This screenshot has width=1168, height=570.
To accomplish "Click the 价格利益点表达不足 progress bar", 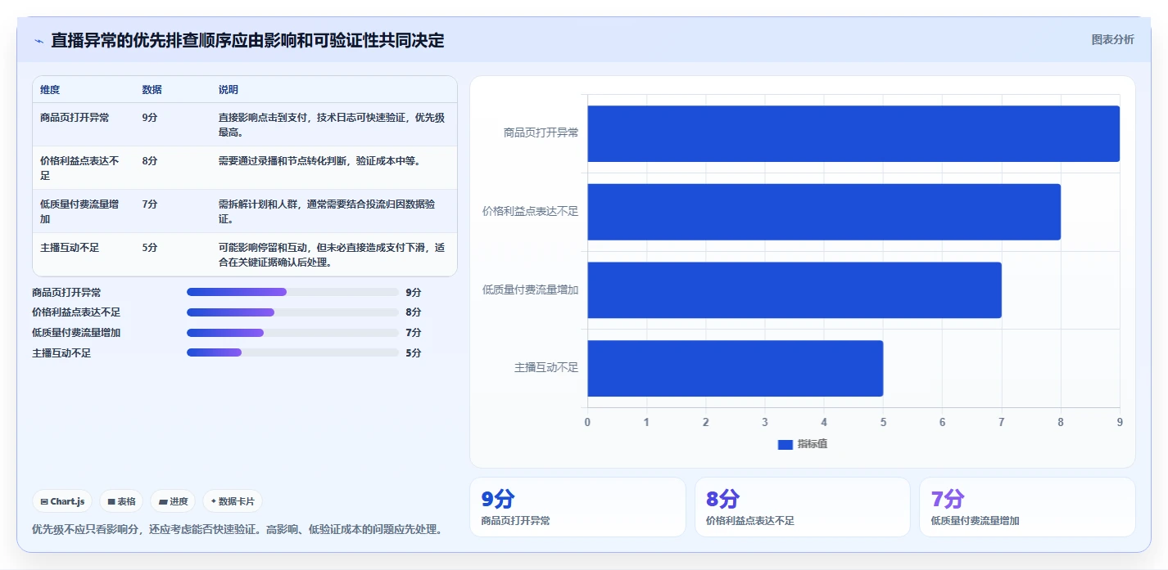I will [292, 312].
